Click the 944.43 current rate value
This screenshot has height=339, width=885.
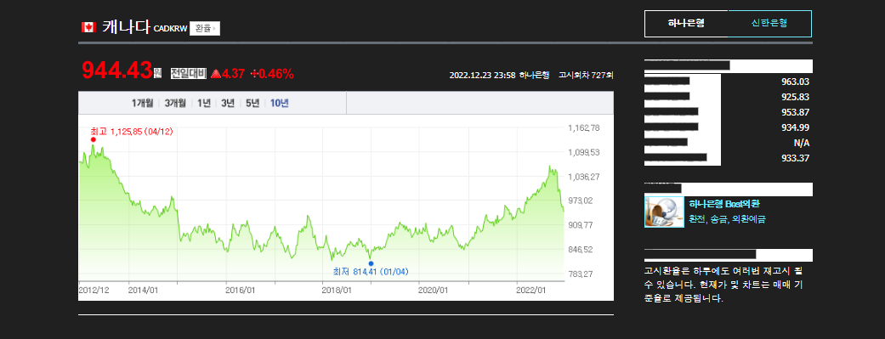117,71
